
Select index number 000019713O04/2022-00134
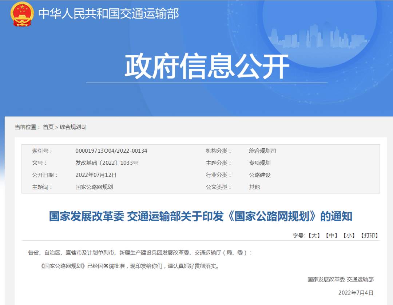111,151
